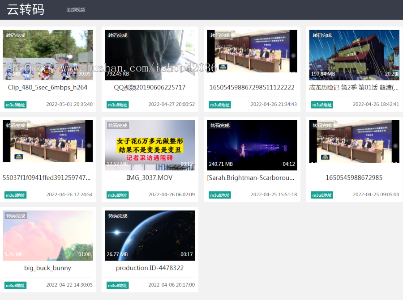Click date 2022-04-25 09:05:04
Screen dimensions: 403x300
coord(376,194)
